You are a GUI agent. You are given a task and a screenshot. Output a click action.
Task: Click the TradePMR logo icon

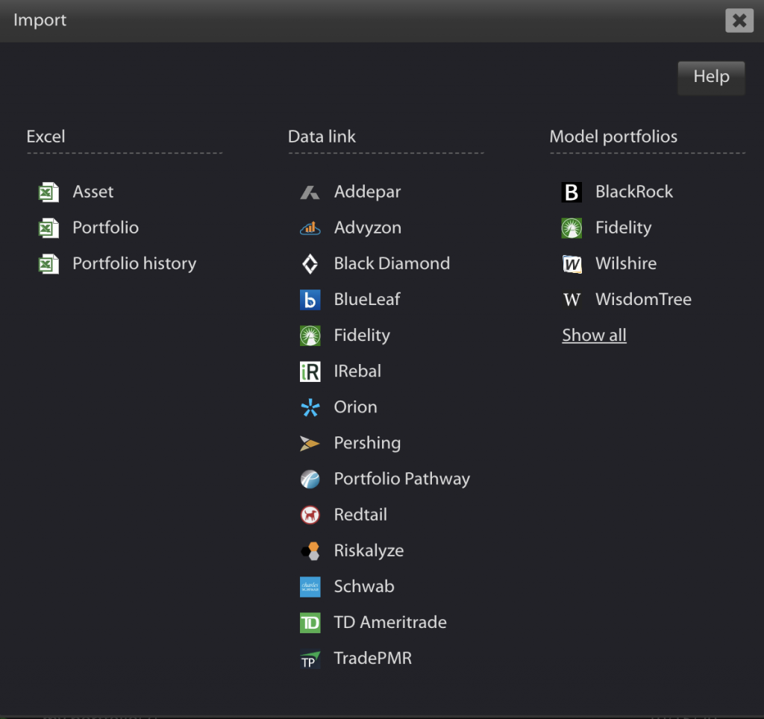[310, 659]
